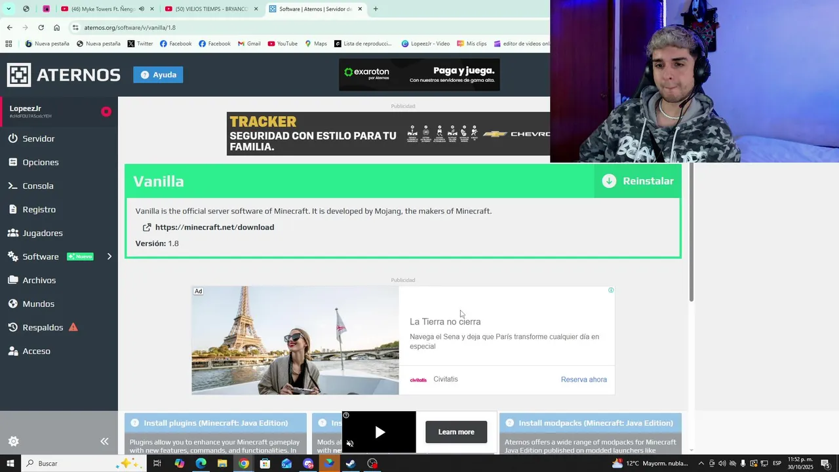Reload the current page
This screenshot has width=839, height=472.
pyautogui.click(x=41, y=28)
